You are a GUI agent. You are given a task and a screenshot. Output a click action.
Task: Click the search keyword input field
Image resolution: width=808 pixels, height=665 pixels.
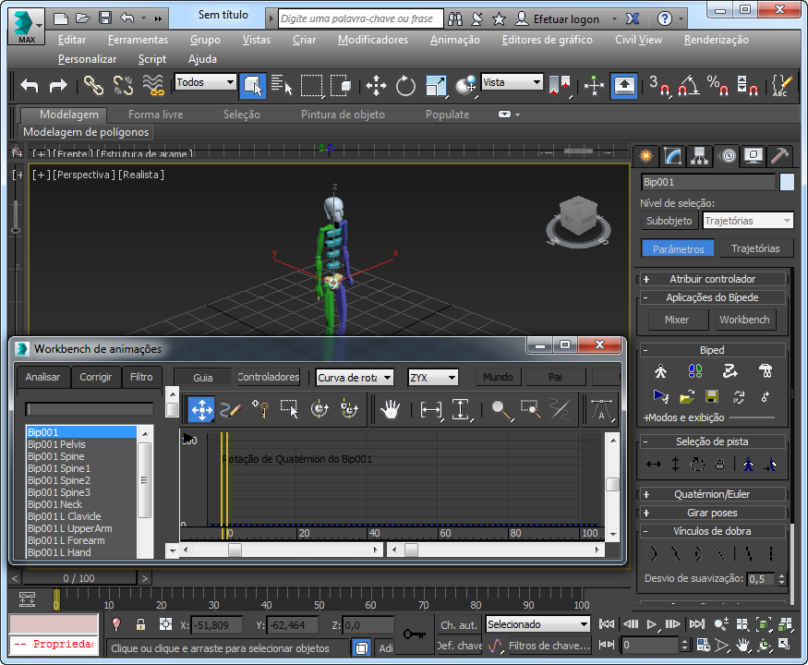point(361,18)
